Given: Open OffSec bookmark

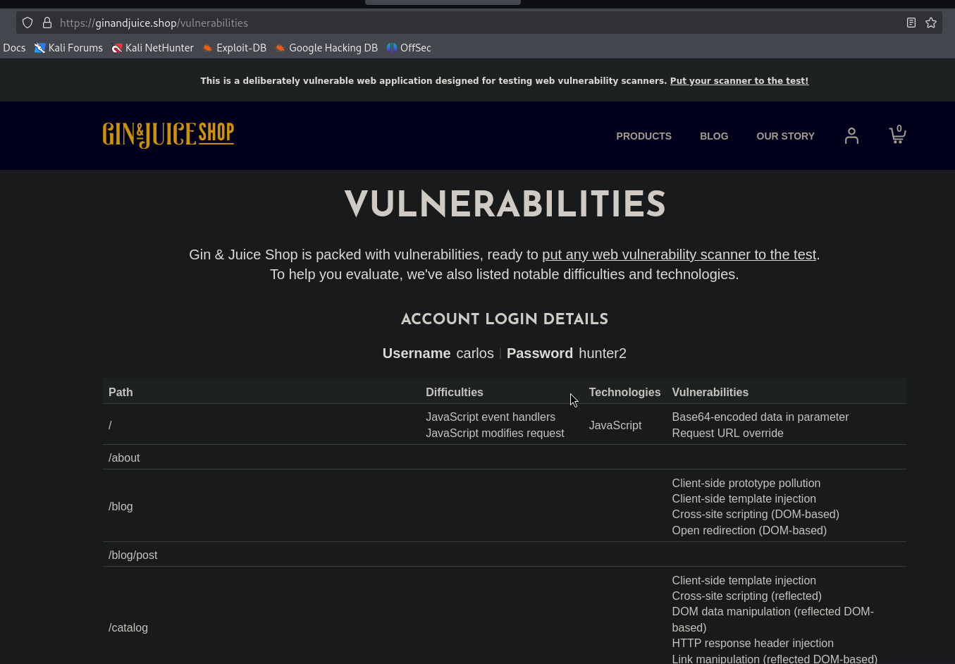Looking at the screenshot, I should (409, 48).
